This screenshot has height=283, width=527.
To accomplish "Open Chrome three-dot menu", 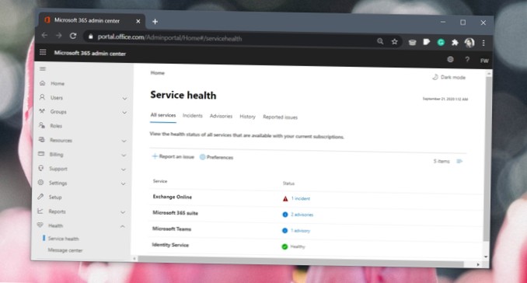I will pyautogui.click(x=483, y=43).
